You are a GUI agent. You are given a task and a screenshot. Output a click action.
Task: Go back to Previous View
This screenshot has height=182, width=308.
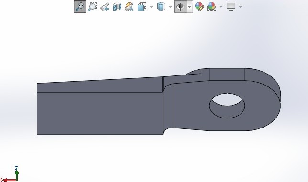point(105,7)
